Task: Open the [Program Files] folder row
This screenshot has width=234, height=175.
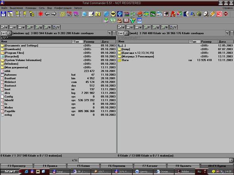Action: click(58, 53)
